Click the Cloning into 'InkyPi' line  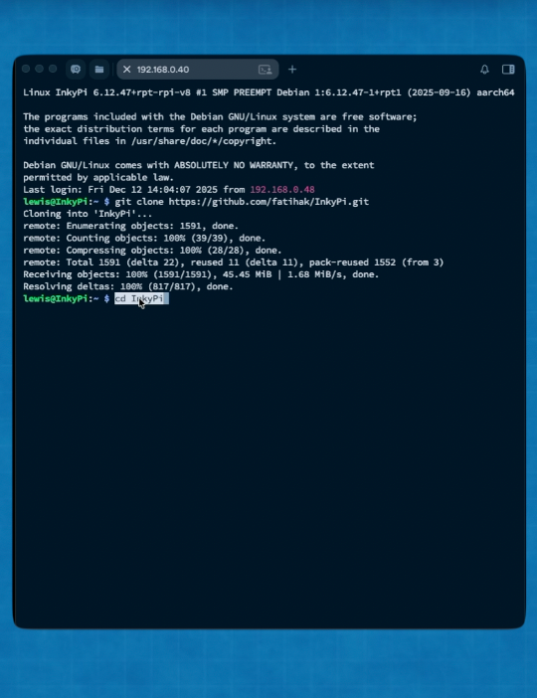88,214
